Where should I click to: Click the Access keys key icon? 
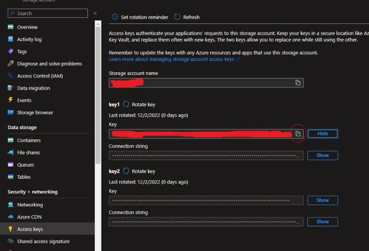(10, 229)
